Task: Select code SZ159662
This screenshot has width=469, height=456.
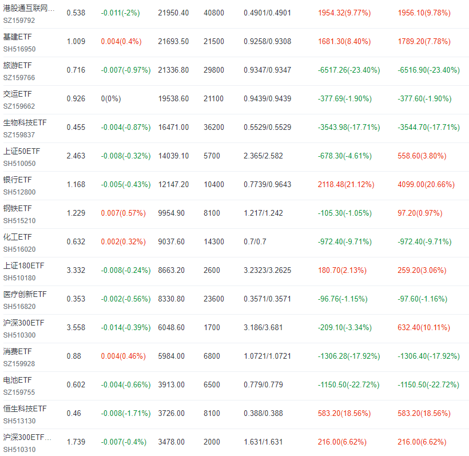Action: point(19,106)
